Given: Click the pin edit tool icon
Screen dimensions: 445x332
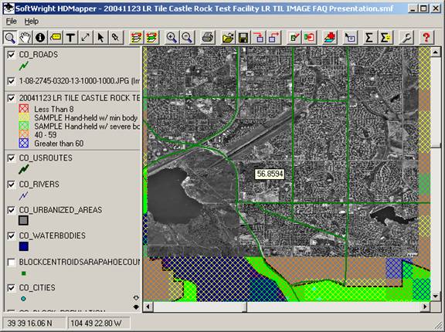Looking at the screenshot, I should [116, 37].
